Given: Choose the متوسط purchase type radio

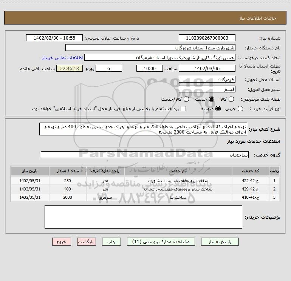Looking at the screenshot, I should pos(218,109).
